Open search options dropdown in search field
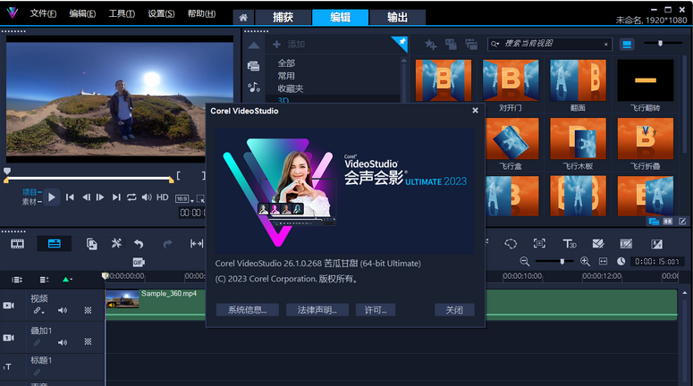 tap(495, 44)
